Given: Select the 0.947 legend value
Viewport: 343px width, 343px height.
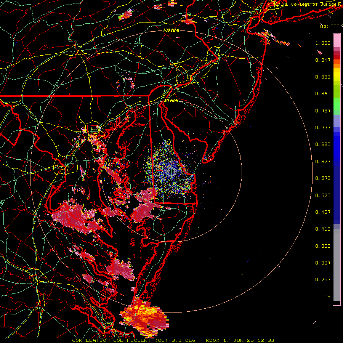Looking at the screenshot, I should (323, 60).
